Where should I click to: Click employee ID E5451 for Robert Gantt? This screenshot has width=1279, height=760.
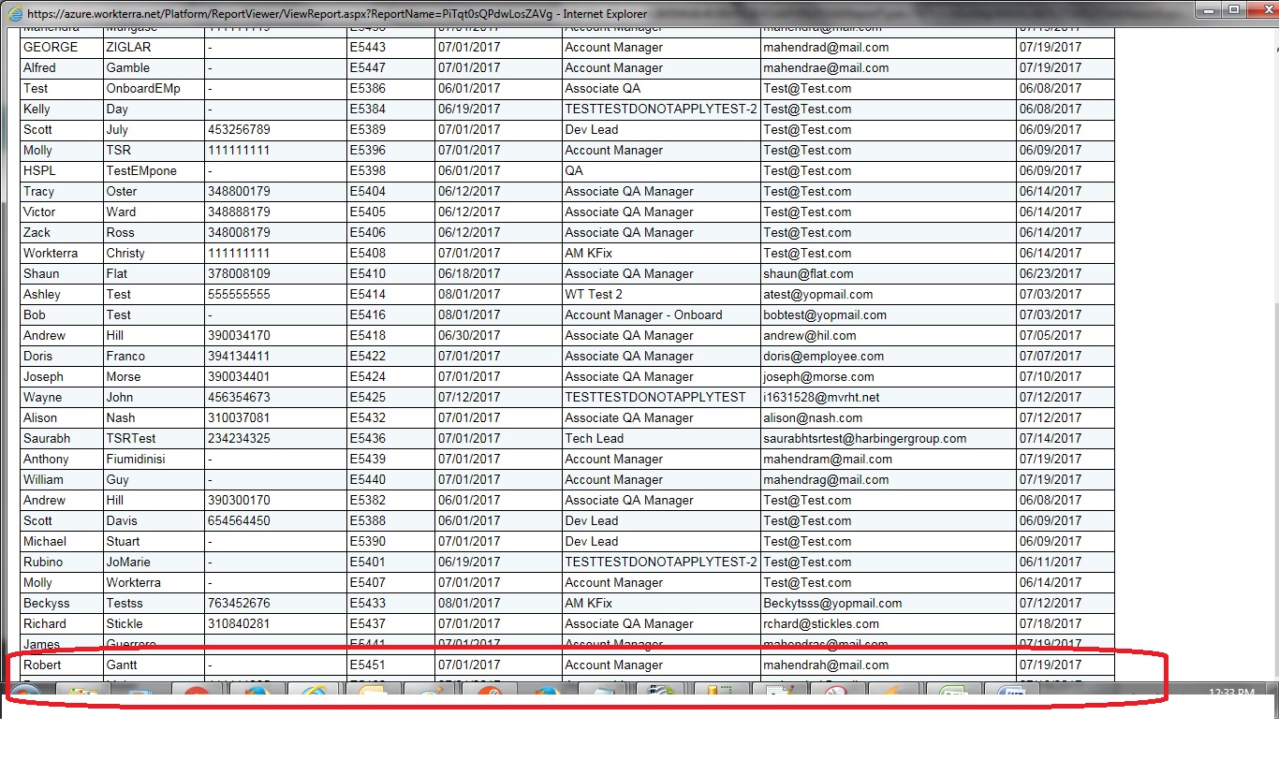(x=367, y=665)
